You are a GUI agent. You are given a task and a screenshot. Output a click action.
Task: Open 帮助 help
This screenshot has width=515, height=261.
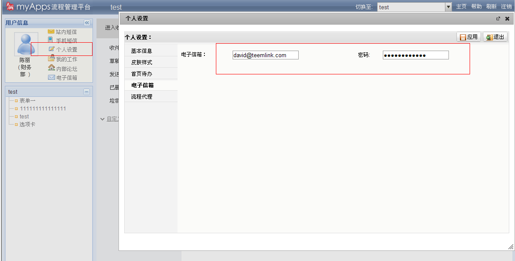[476, 7]
